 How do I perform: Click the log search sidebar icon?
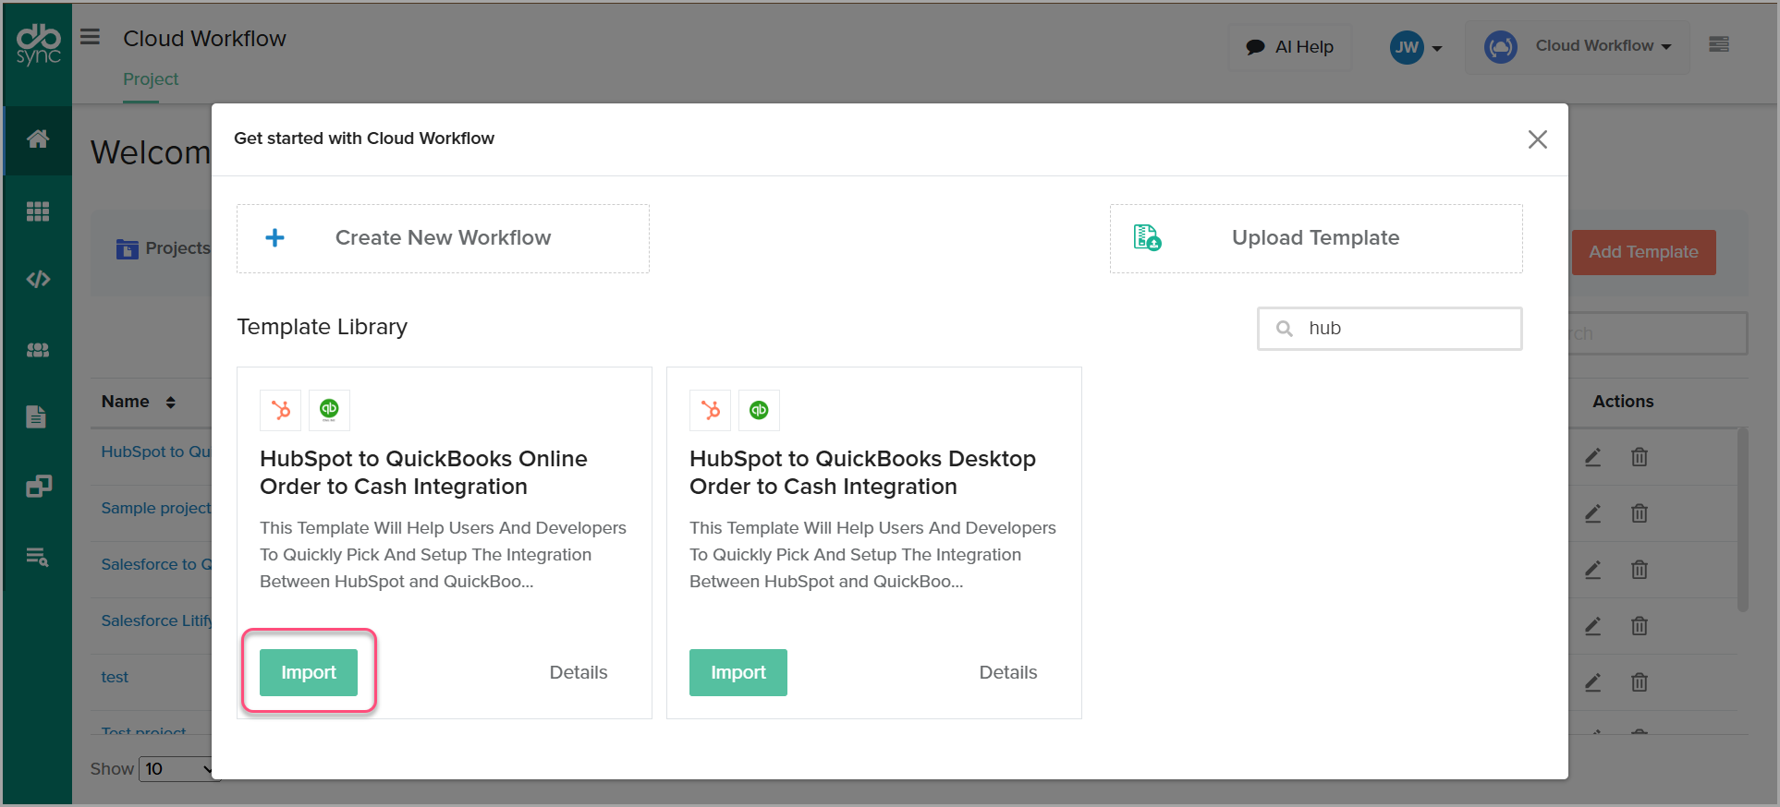37,557
